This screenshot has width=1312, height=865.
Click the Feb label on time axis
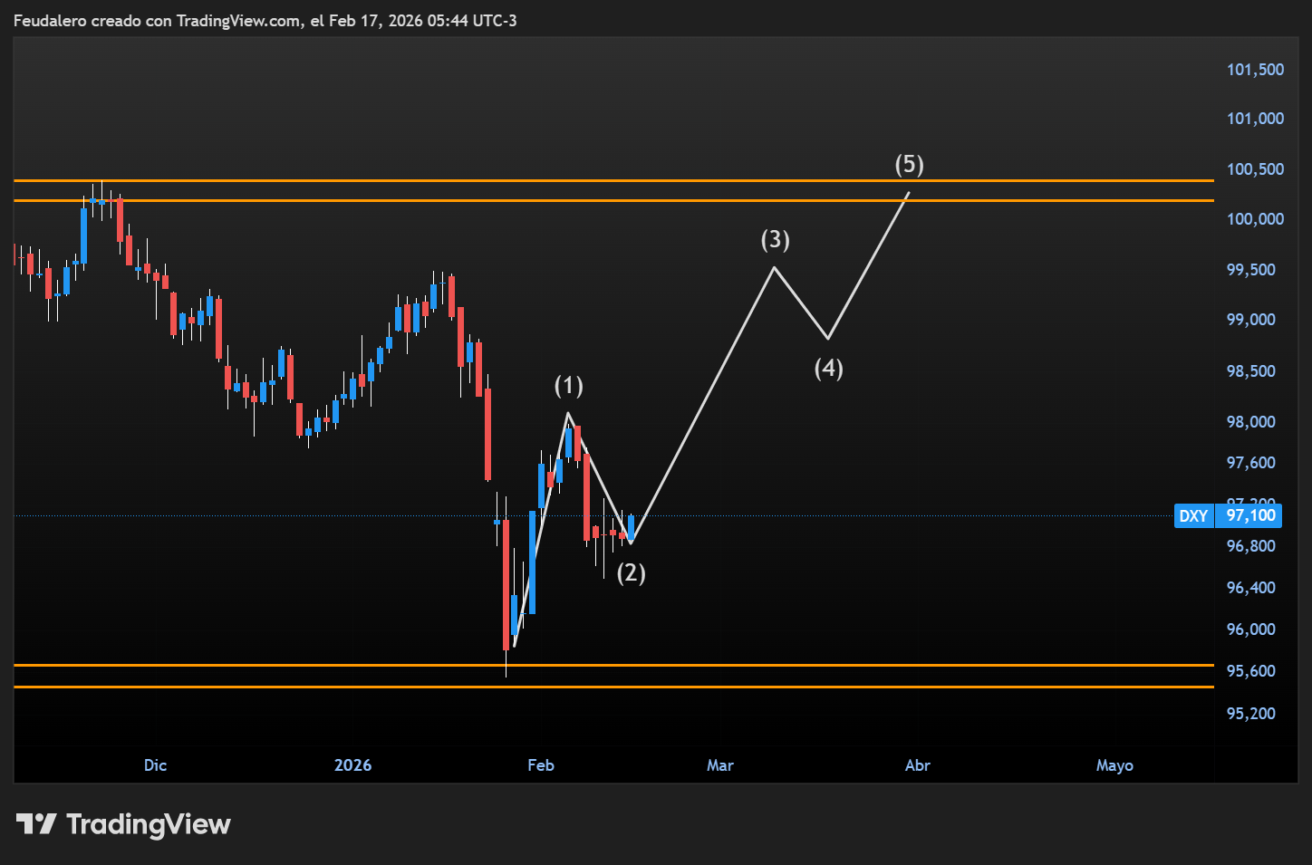click(x=541, y=765)
